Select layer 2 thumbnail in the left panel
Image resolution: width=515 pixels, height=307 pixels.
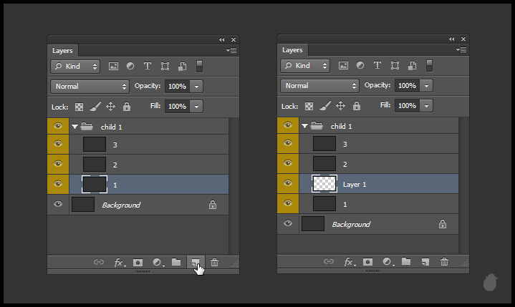(x=95, y=165)
